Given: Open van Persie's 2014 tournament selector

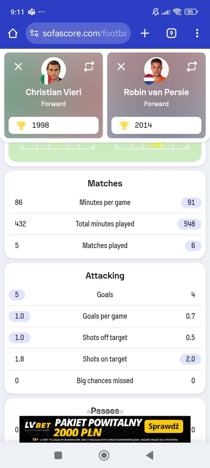Looking at the screenshot, I should (x=156, y=126).
